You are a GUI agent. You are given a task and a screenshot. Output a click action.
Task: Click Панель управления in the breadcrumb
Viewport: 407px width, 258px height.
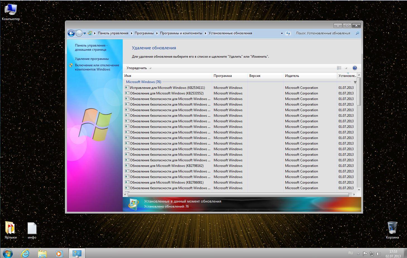pyautogui.click(x=113, y=33)
